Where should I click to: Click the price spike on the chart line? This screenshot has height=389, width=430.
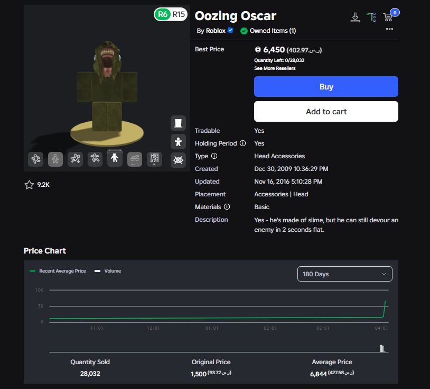pos(385,308)
